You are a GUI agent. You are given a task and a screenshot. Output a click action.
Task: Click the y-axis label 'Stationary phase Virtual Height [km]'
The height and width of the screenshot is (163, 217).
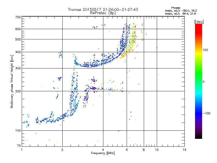(12, 82)
